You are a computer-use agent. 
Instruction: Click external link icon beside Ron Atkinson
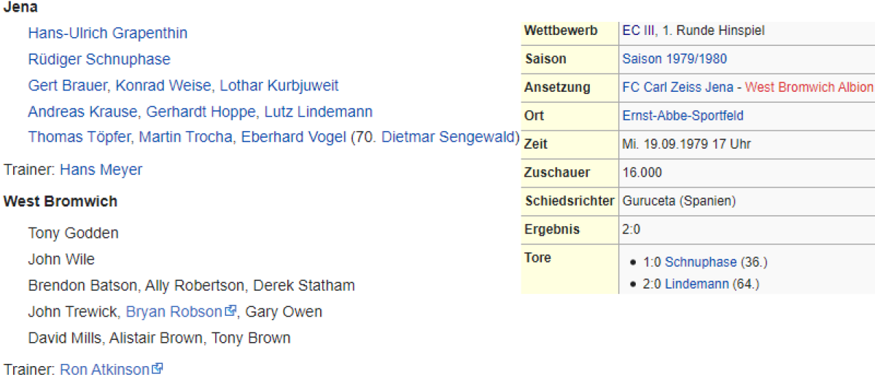(157, 369)
